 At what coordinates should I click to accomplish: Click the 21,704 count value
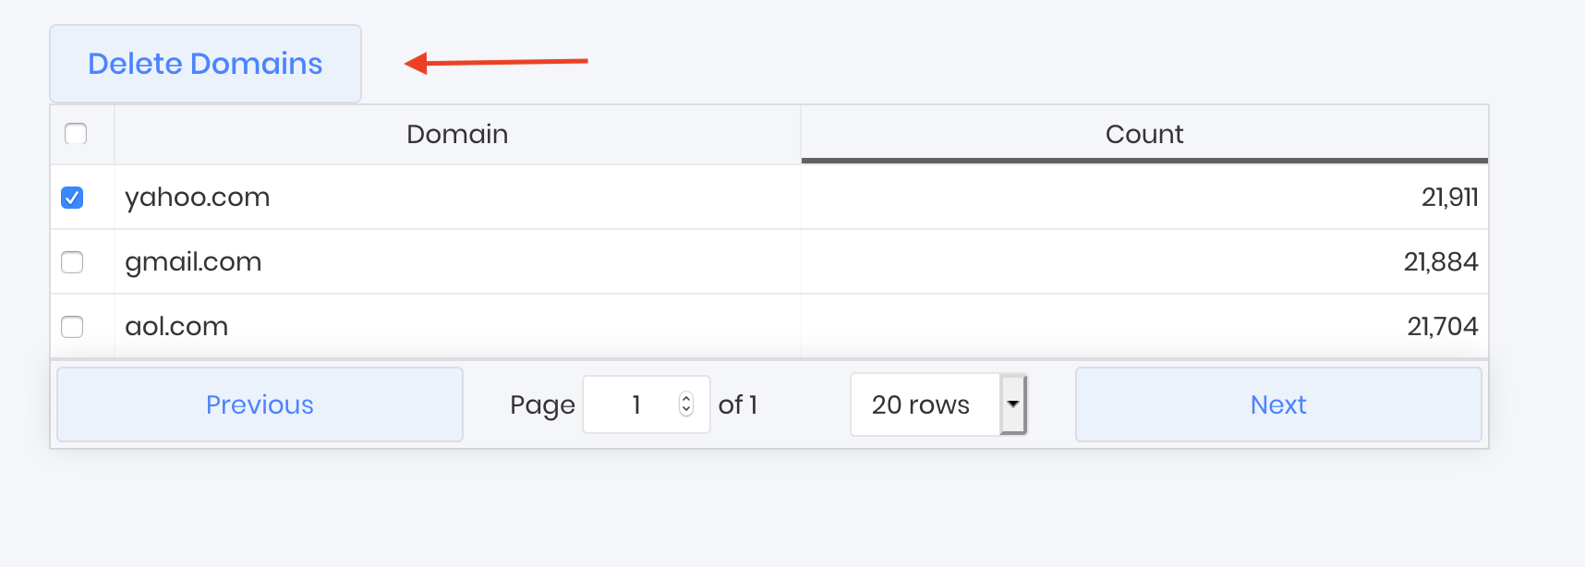(x=1442, y=327)
